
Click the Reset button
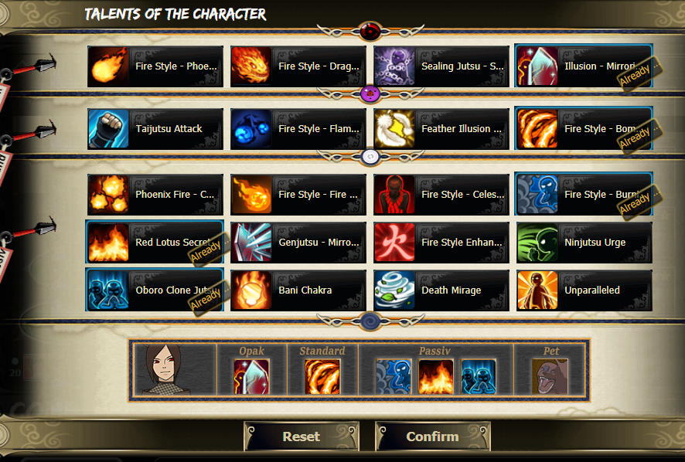(x=302, y=437)
